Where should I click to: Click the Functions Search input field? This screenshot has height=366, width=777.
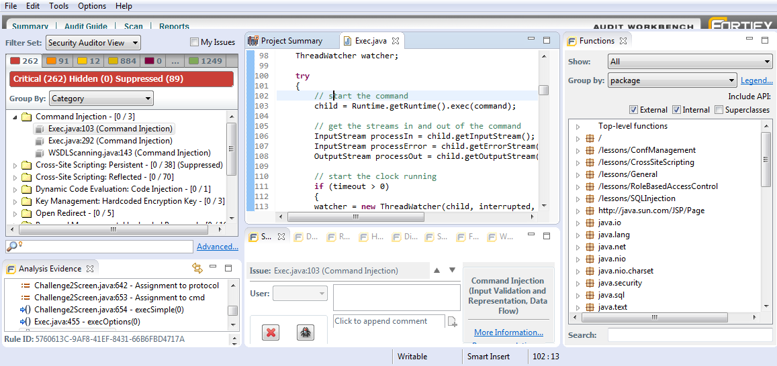click(690, 335)
